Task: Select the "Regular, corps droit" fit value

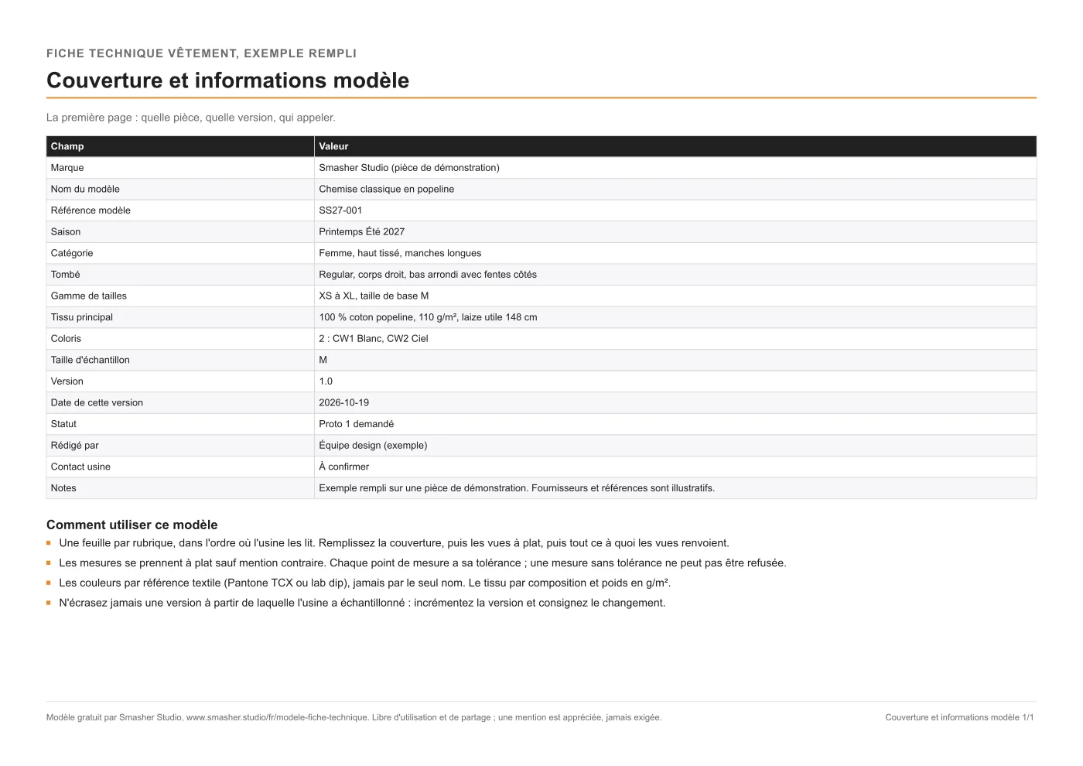Action: click(428, 275)
